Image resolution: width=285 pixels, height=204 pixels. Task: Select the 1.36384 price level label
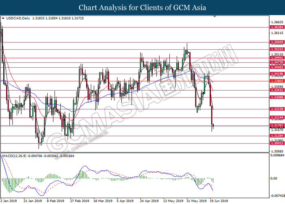pyautogui.click(x=277, y=27)
